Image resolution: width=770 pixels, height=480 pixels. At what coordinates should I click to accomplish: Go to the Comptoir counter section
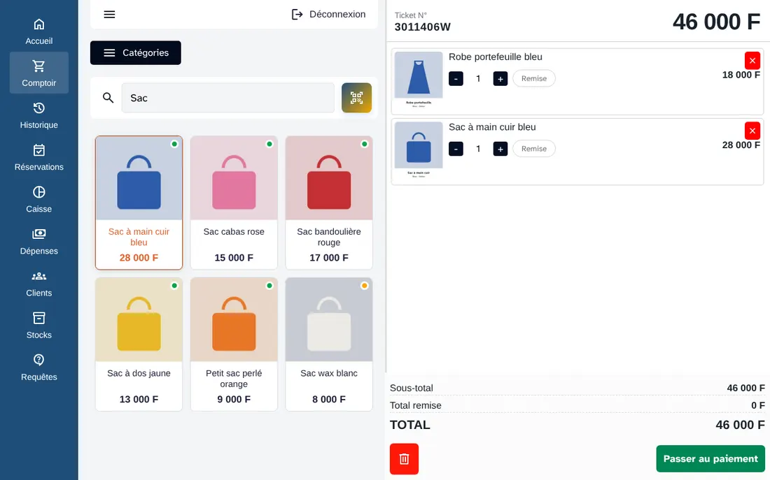tap(38, 73)
